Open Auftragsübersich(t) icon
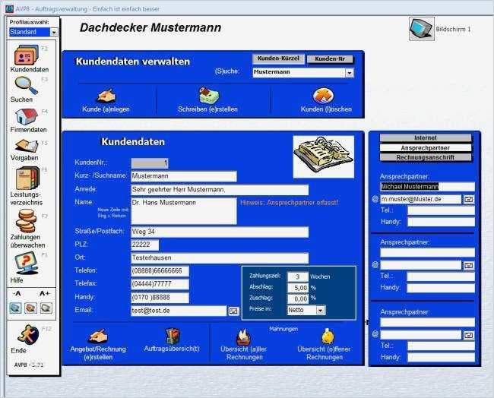This screenshot has width=494, height=398. [x=173, y=336]
